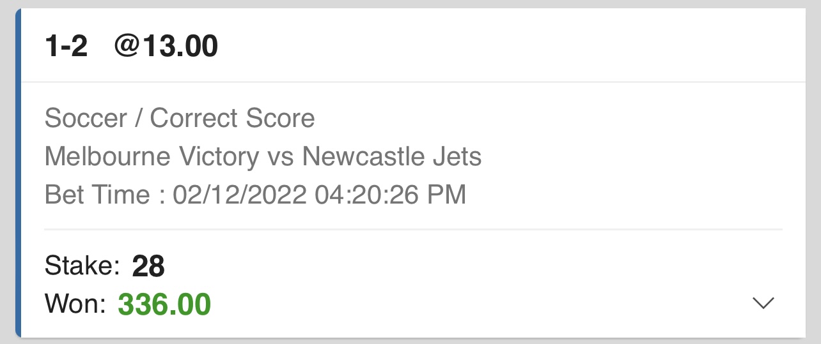
Task: Click the divider line above Stake
Action: [x=413, y=229]
